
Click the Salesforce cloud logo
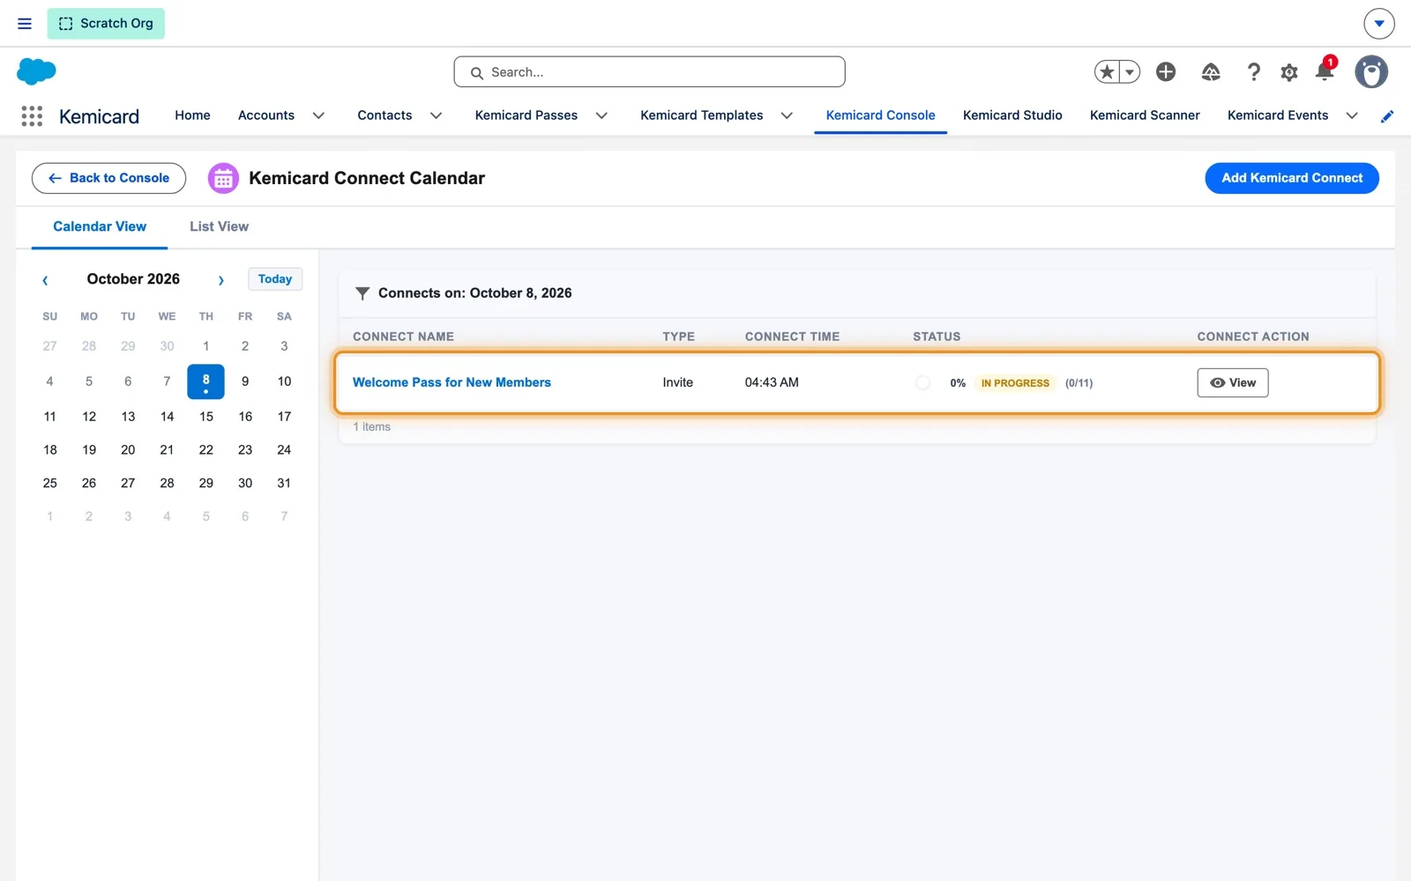pos(36,71)
